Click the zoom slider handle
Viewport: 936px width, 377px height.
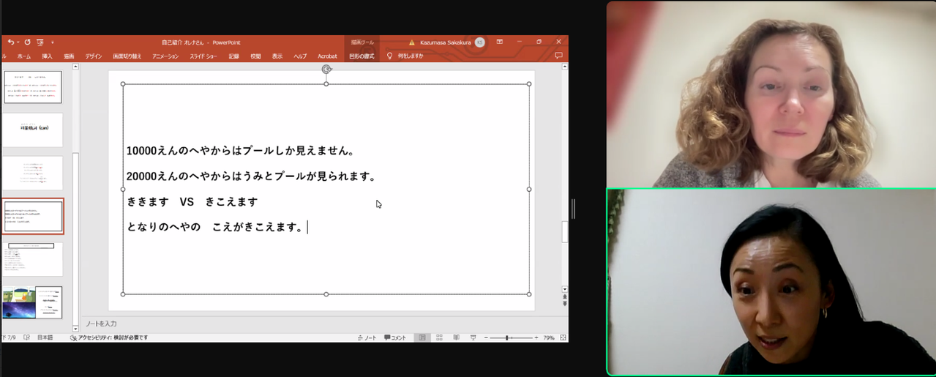(x=507, y=337)
